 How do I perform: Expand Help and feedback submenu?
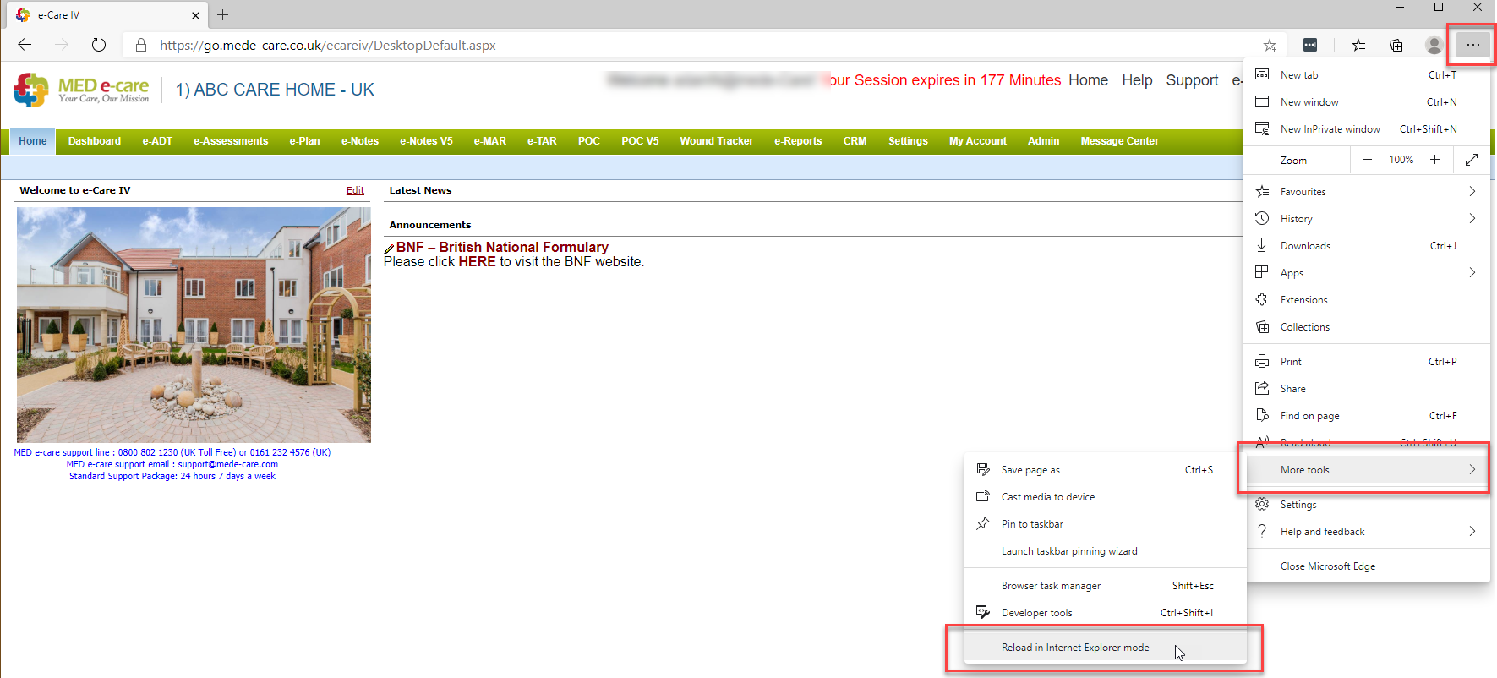pyautogui.click(x=1368, y=532)
